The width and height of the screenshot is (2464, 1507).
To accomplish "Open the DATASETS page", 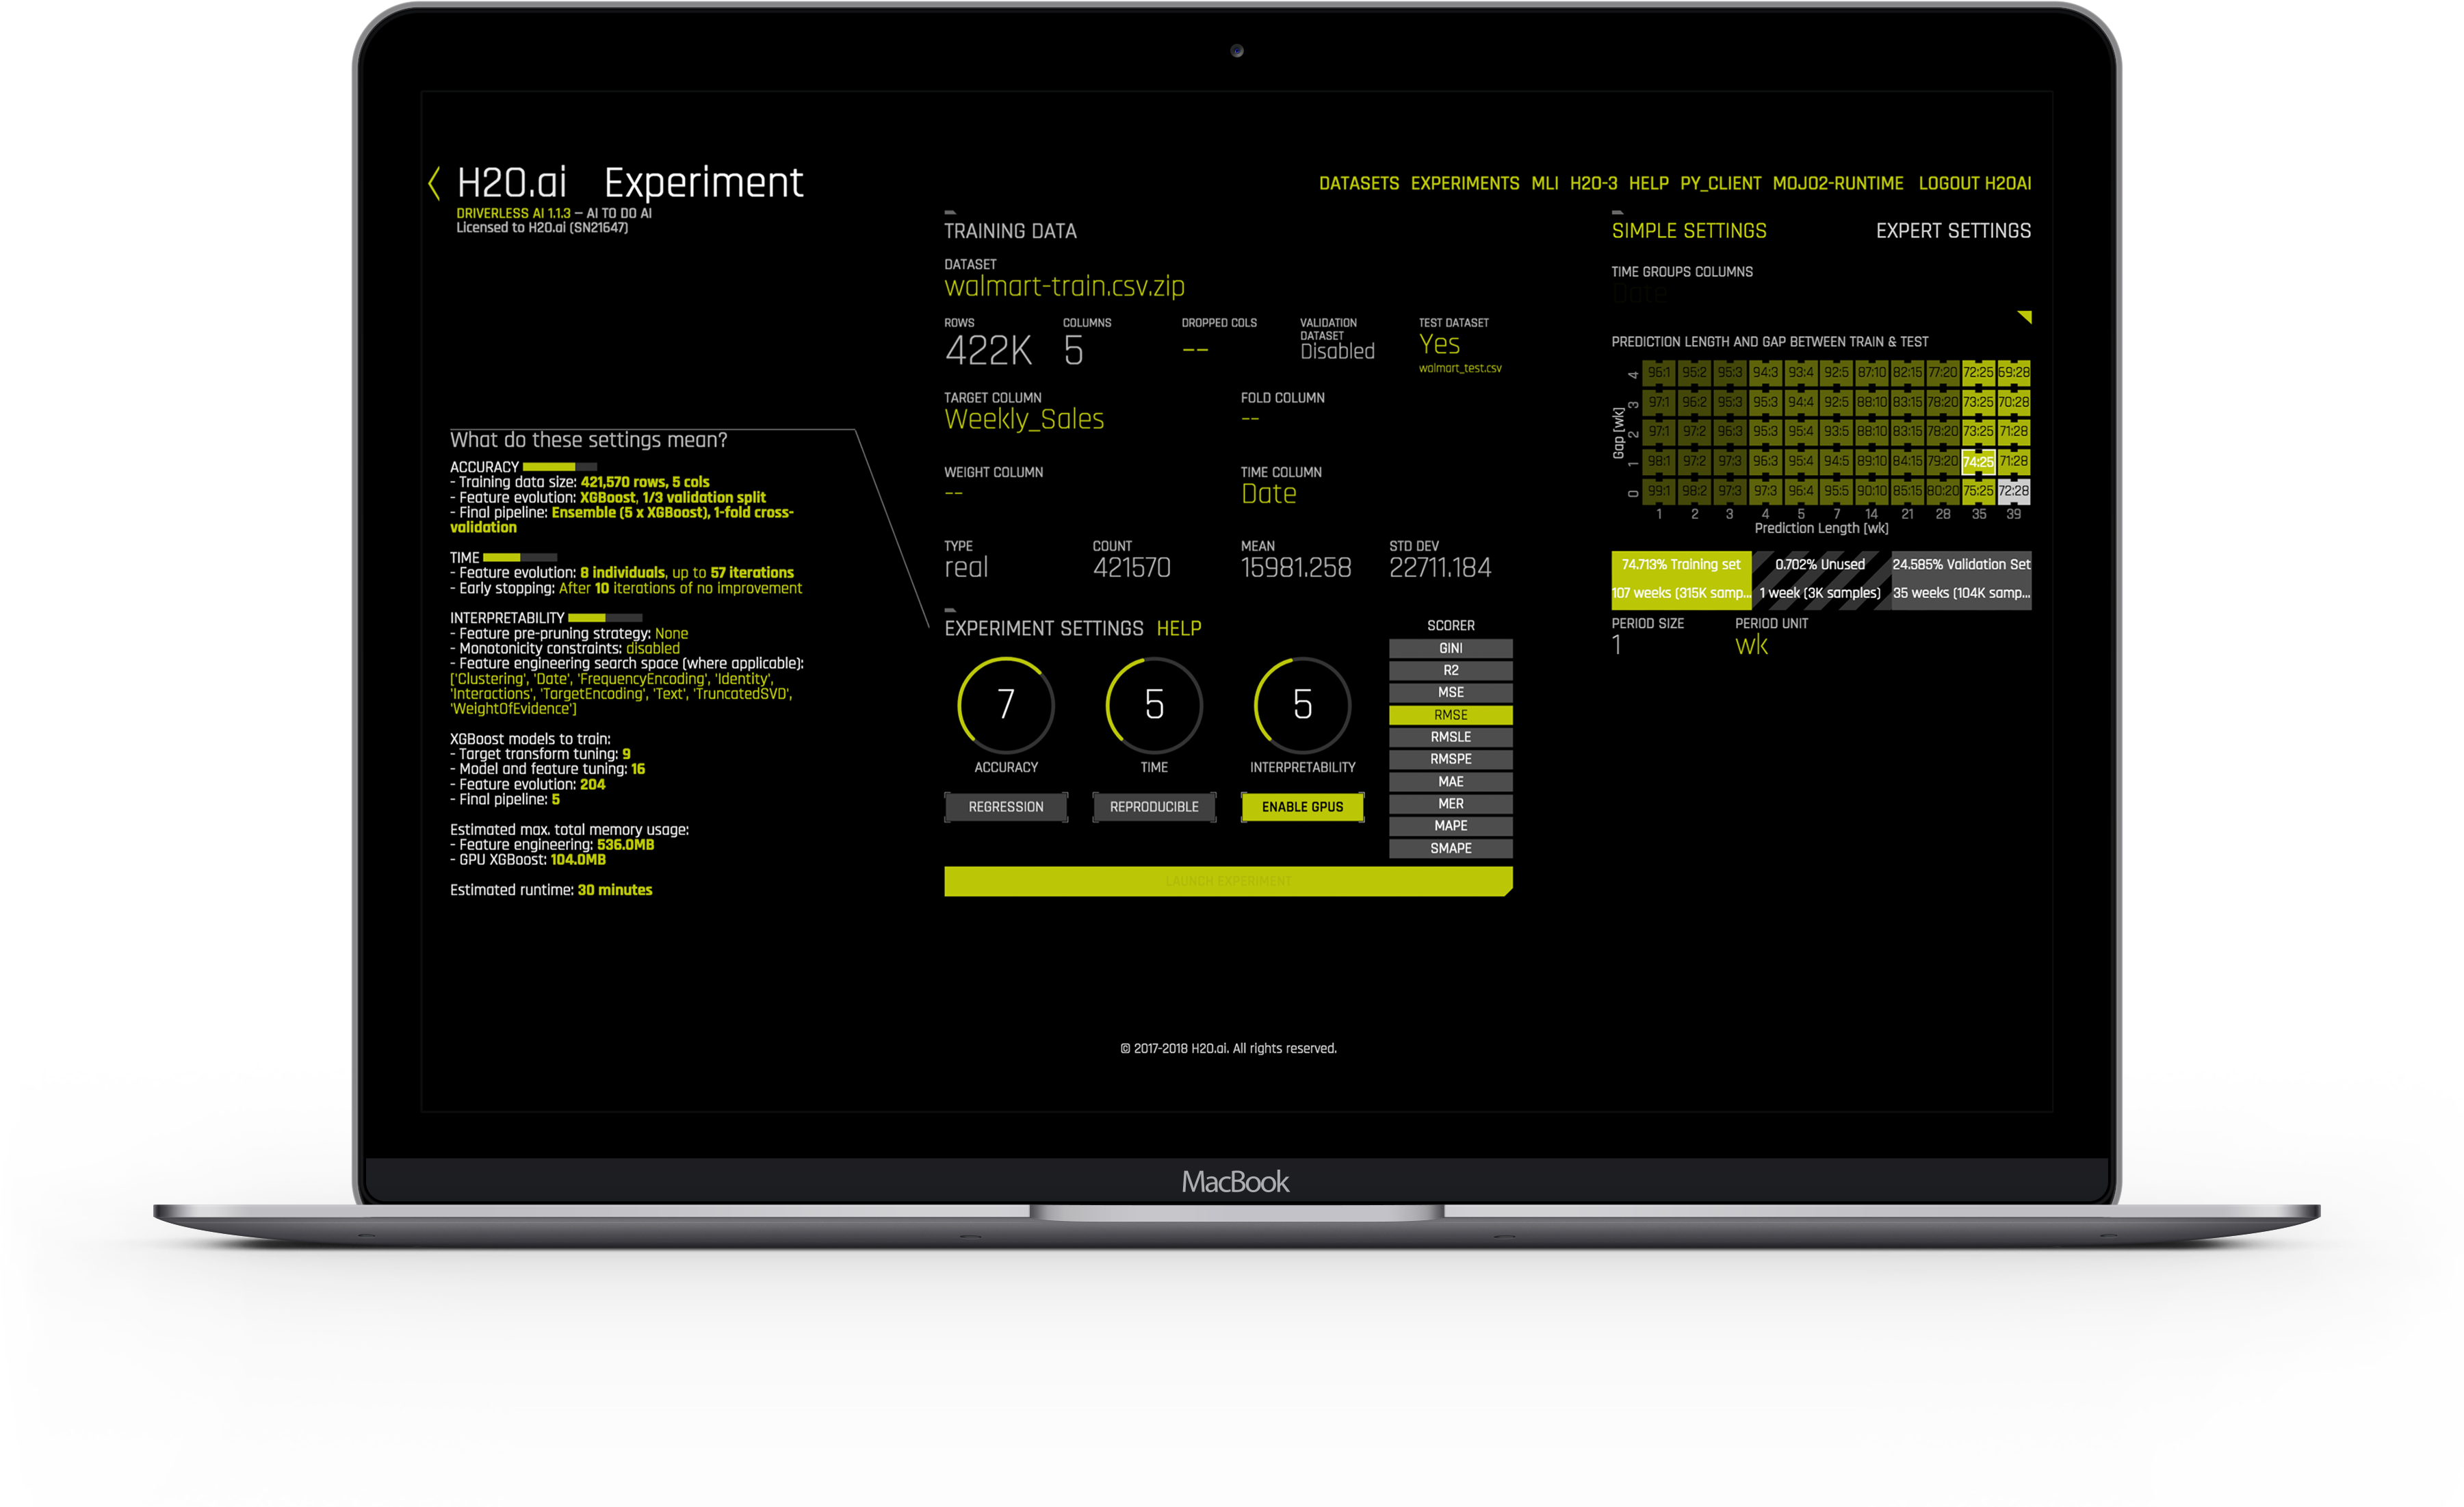I will 1359,184.
